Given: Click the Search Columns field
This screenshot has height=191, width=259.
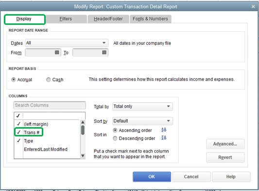Looking at the screenshot, I should click(x=50, y=105).
